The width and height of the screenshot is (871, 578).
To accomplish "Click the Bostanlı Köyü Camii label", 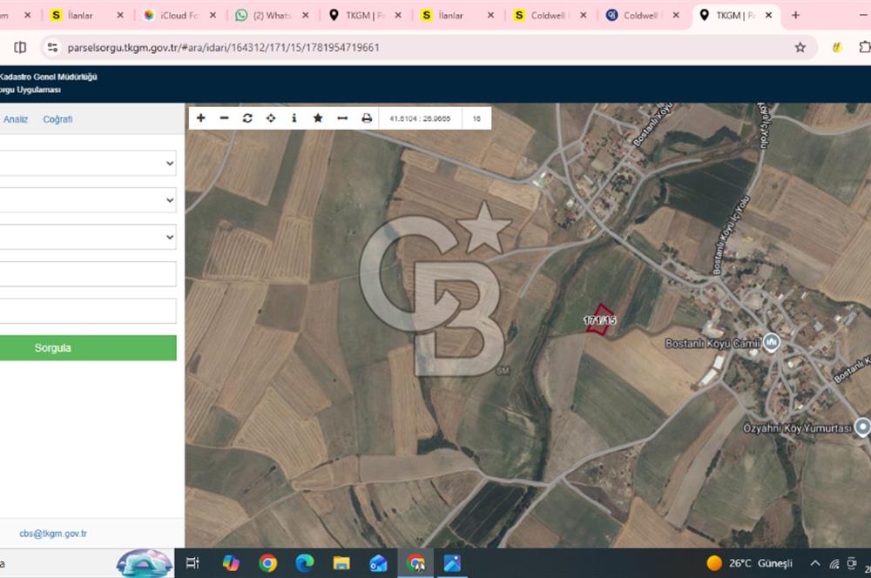I will pyautogui.click(x=712, y=344).
